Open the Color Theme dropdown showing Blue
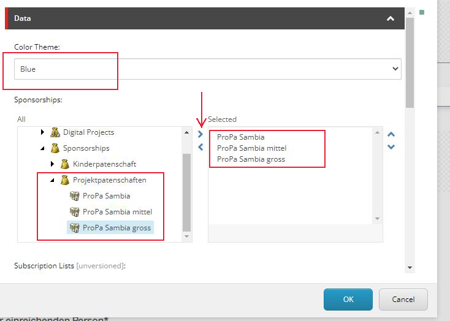The image size is (450, 321). click(x=207, y=69)
